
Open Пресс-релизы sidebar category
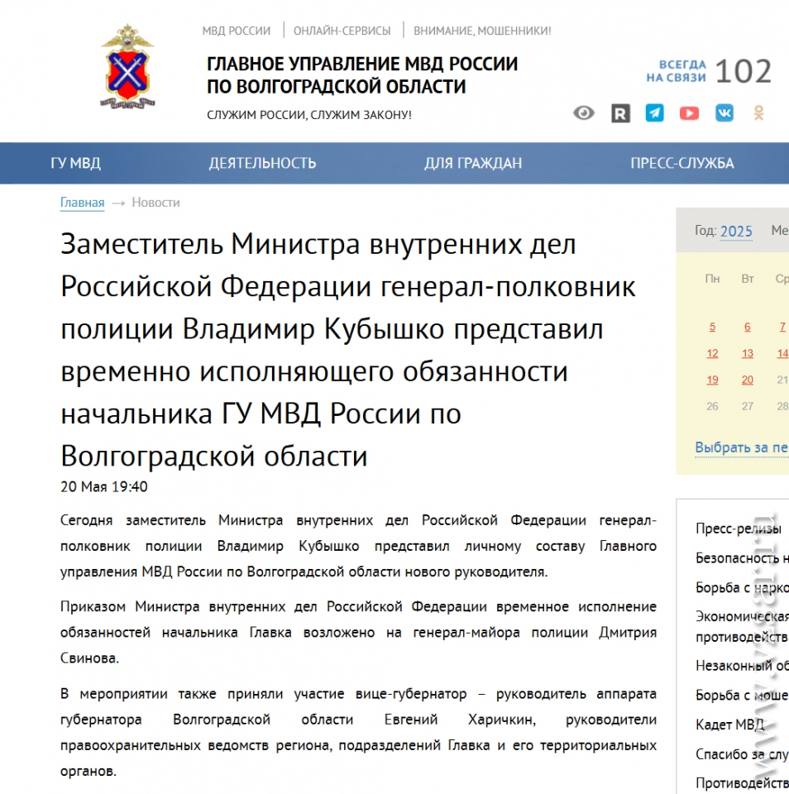click(x=739, y=529)
